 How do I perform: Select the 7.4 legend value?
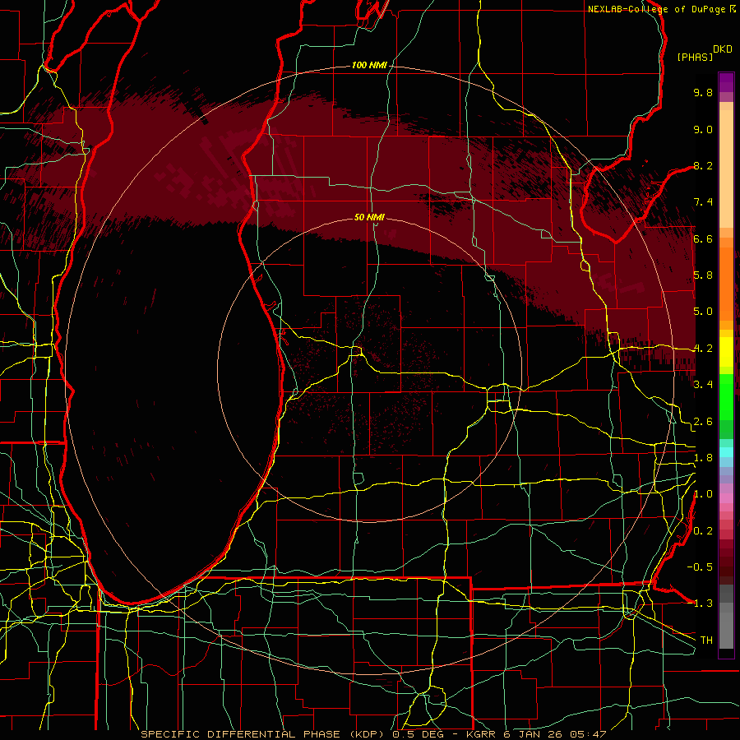(x=703, y=202)
